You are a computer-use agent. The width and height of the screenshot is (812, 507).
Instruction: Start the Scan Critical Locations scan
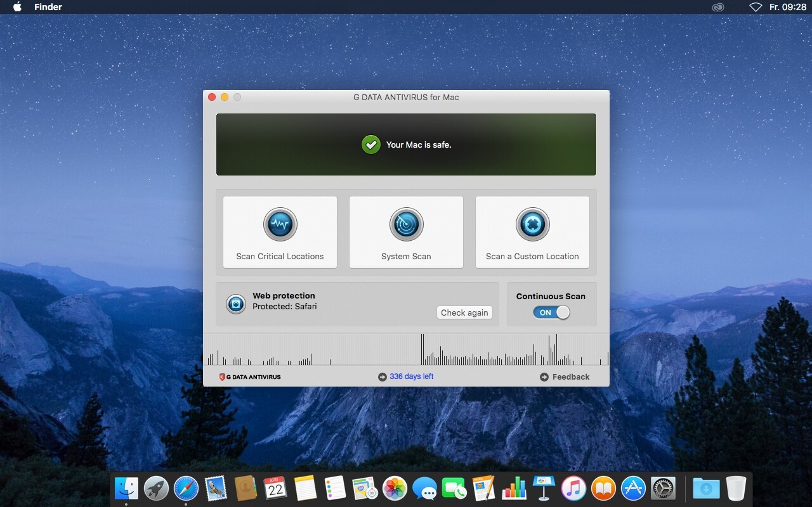point(280,232)
